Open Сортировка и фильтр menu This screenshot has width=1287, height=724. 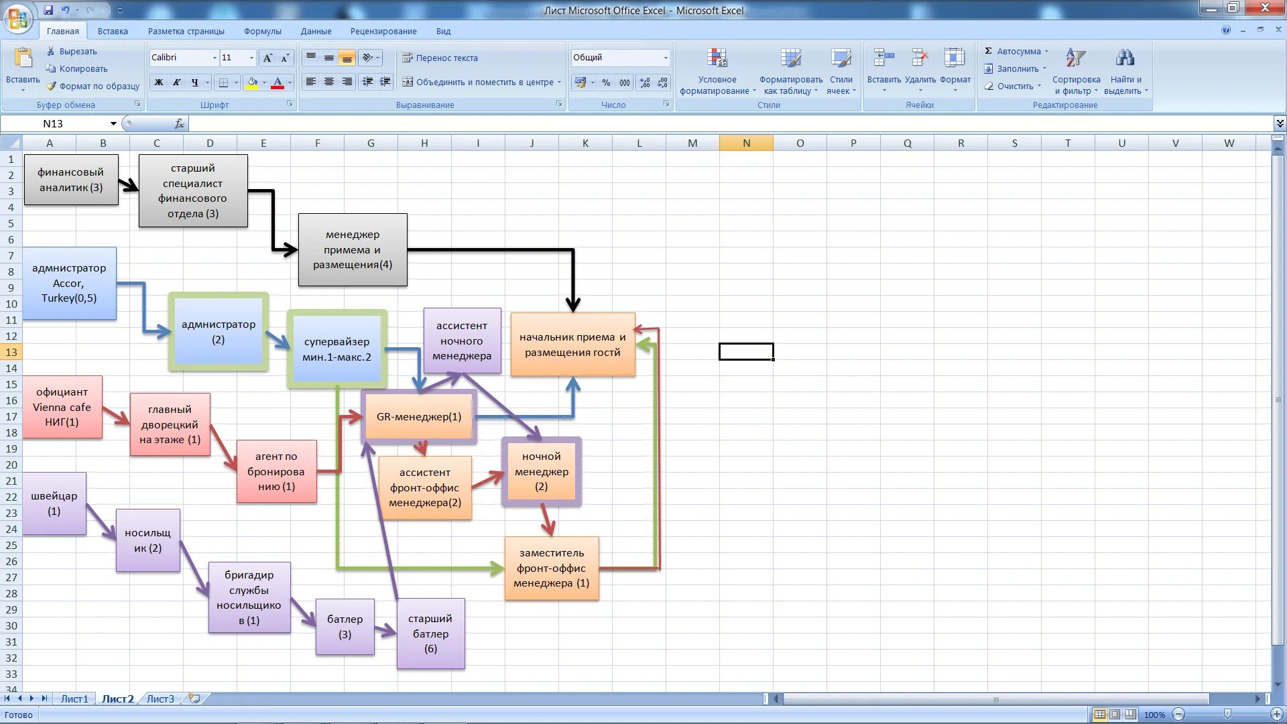point(1076,72)
